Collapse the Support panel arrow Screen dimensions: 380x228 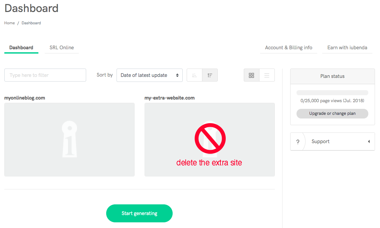368,141
